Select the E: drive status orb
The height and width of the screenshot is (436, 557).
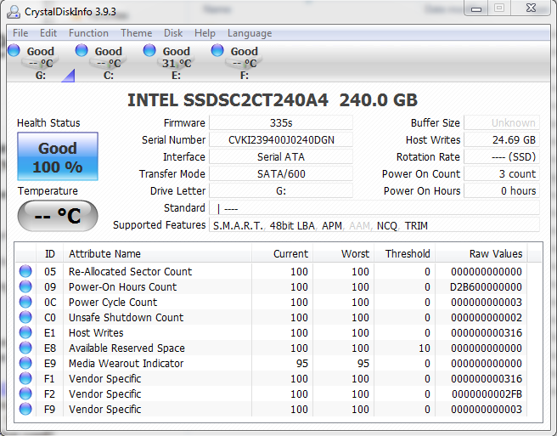(x=149, y=51)
